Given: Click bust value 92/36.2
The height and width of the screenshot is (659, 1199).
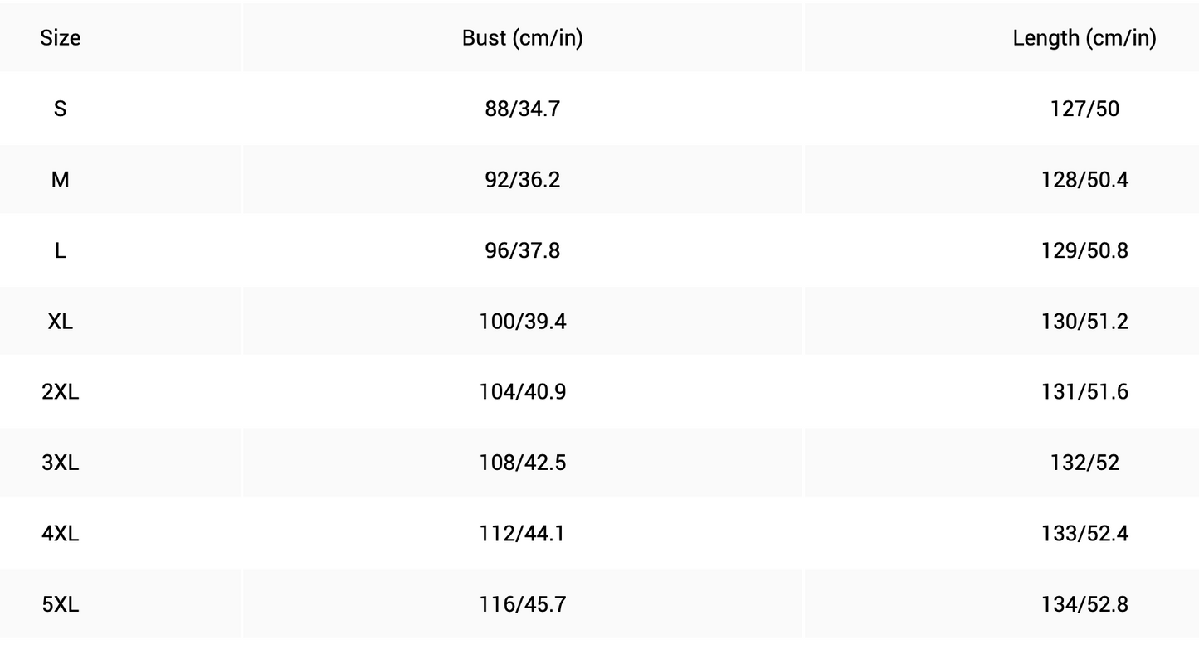Looking at the screenshot, I should pos(522,180).
